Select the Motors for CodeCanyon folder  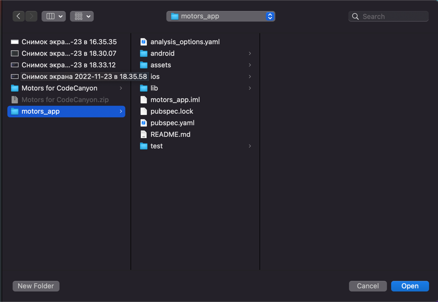(x=59, y=88)
